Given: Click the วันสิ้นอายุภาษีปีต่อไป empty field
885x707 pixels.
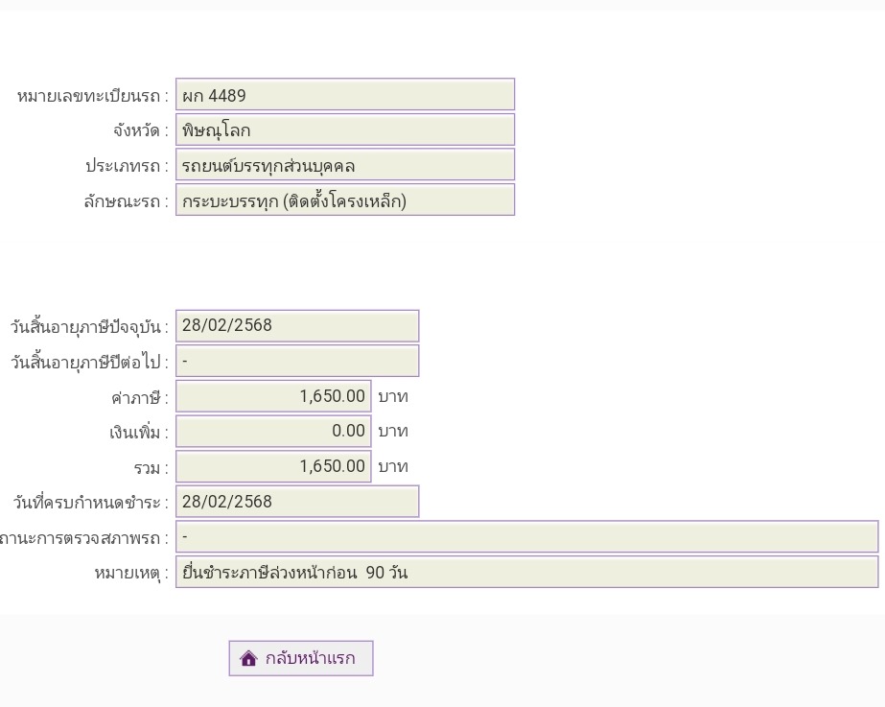Looking at the screenshot, I should 297,361.
